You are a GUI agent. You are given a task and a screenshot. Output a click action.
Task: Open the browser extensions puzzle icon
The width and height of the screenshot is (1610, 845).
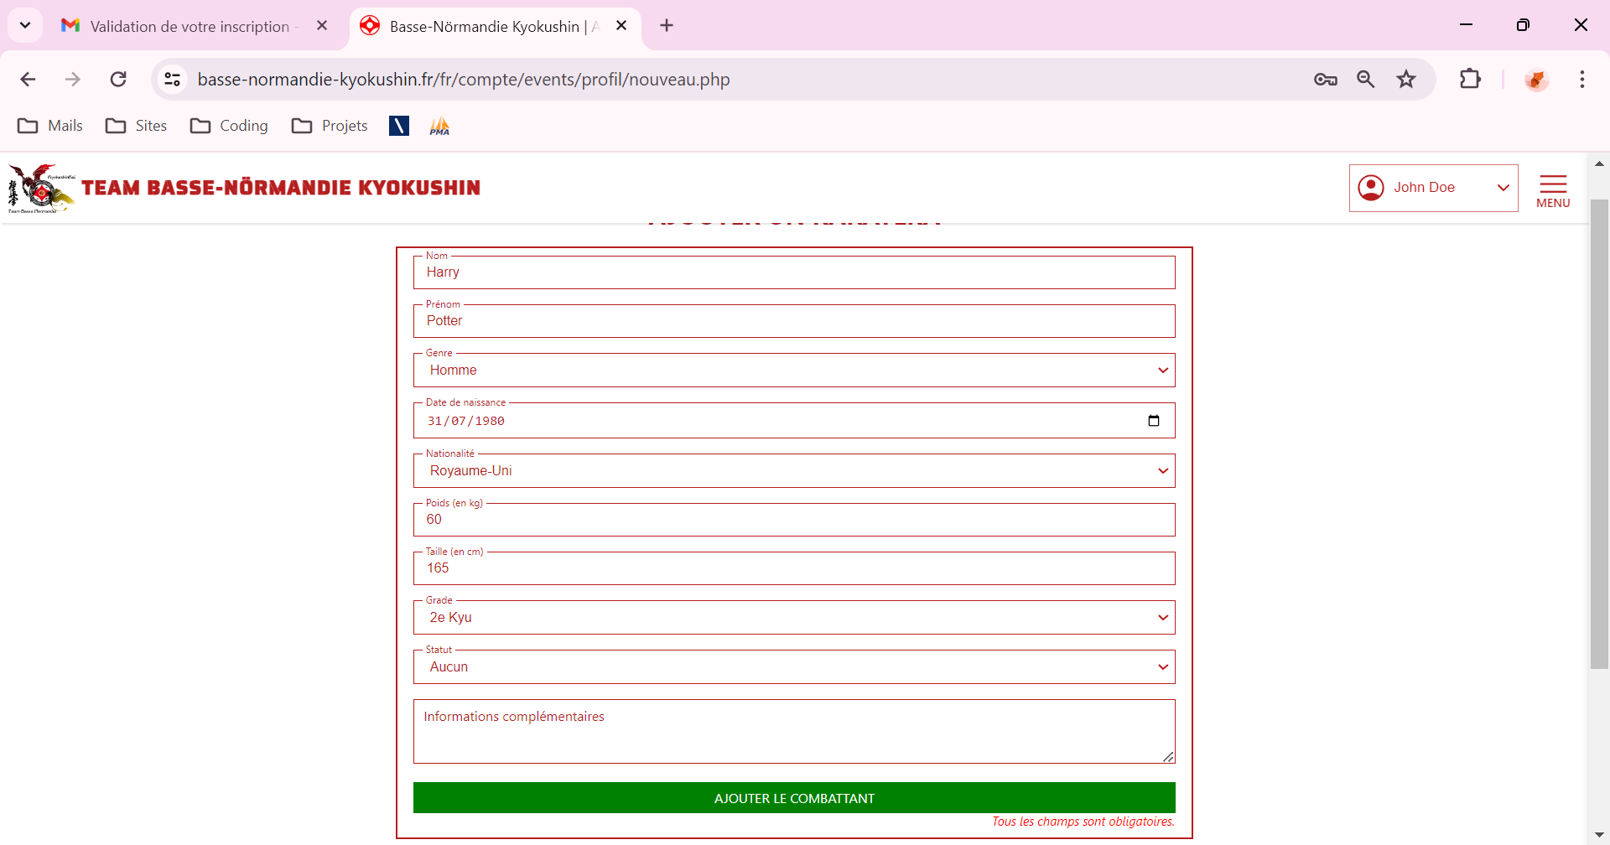click(x=1470, y=80)
